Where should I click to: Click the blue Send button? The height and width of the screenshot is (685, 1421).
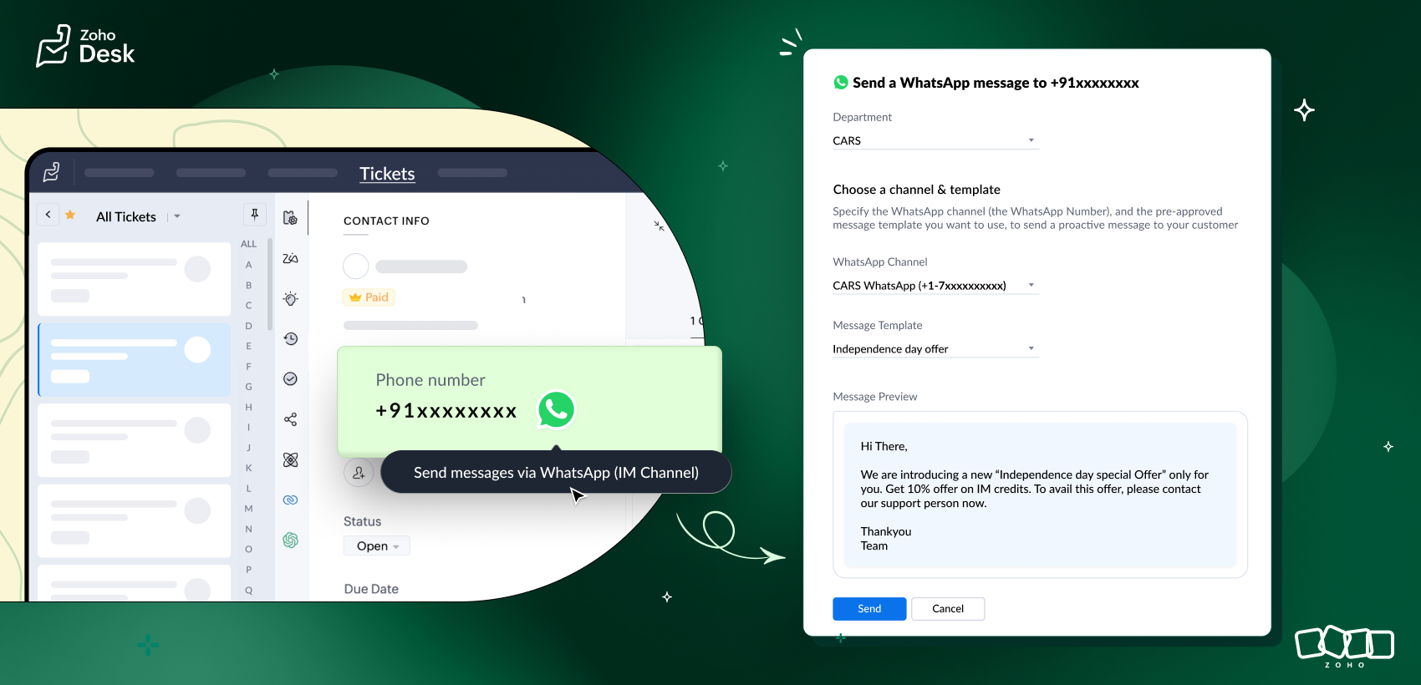[869, 609]
